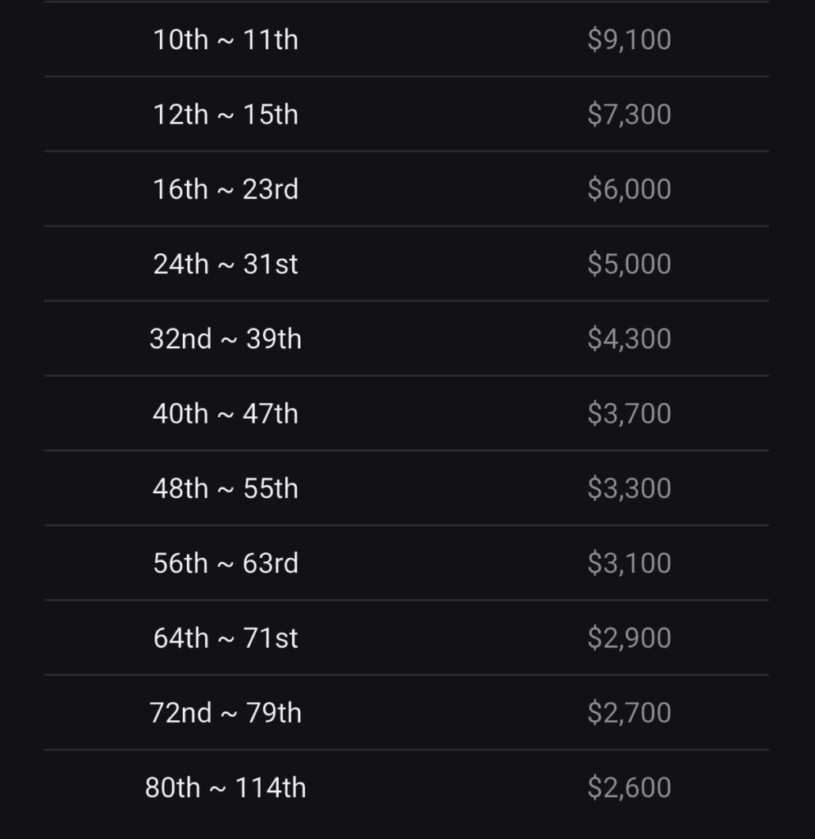Tap the 16th ~ 23rd position label
815x839 pixels.
pos(225,189)
